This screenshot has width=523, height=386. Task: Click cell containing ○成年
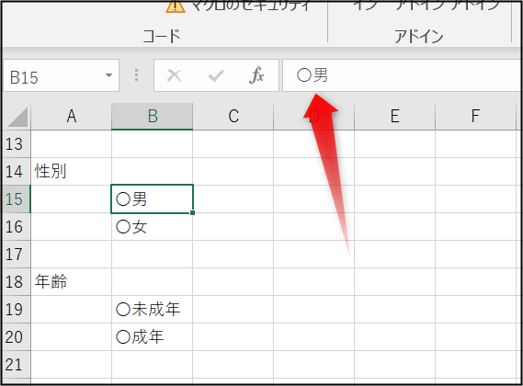pyautogui.click(x=152, y=337)
